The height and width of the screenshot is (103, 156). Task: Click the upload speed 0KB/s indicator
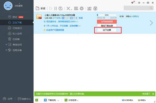[142, 100]
